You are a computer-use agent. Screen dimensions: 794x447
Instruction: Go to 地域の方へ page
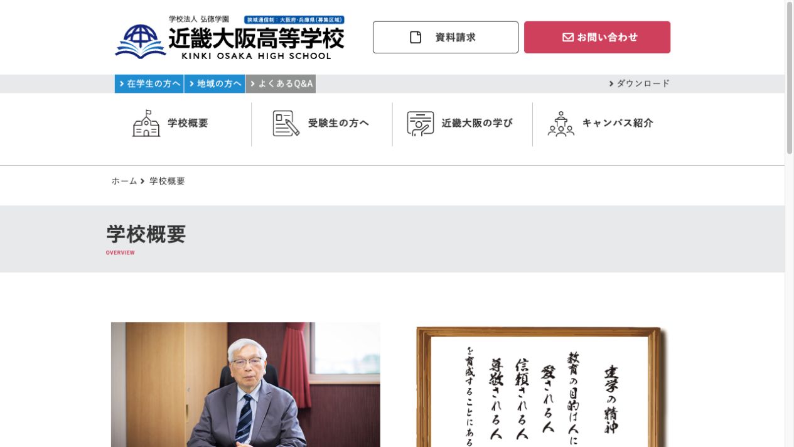pos(215,83)
